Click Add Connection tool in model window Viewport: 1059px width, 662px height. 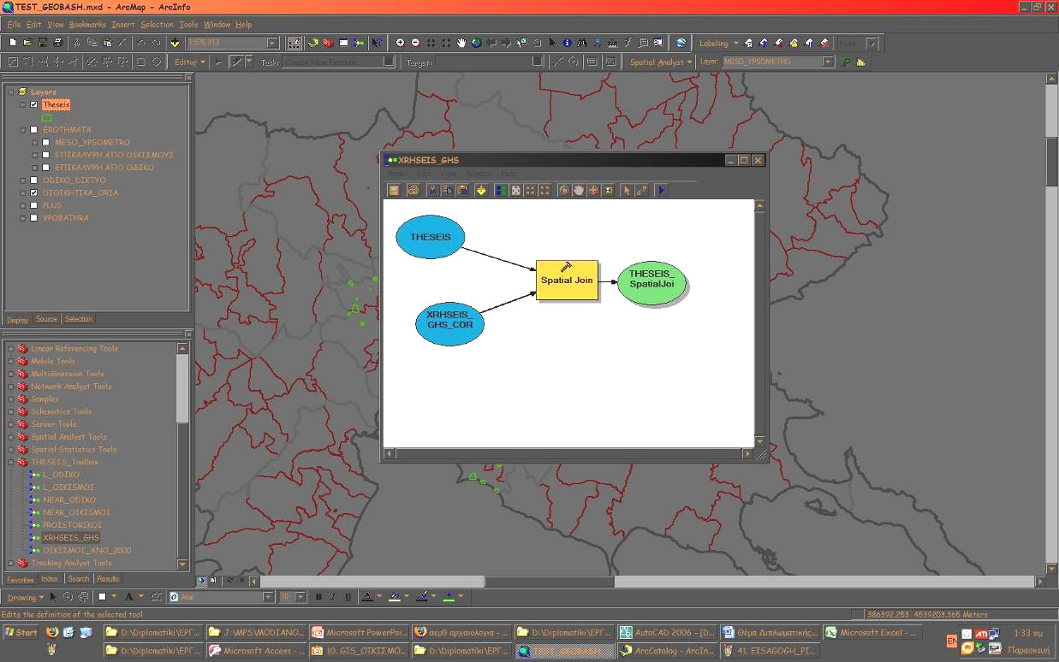(x=642, y=191)
